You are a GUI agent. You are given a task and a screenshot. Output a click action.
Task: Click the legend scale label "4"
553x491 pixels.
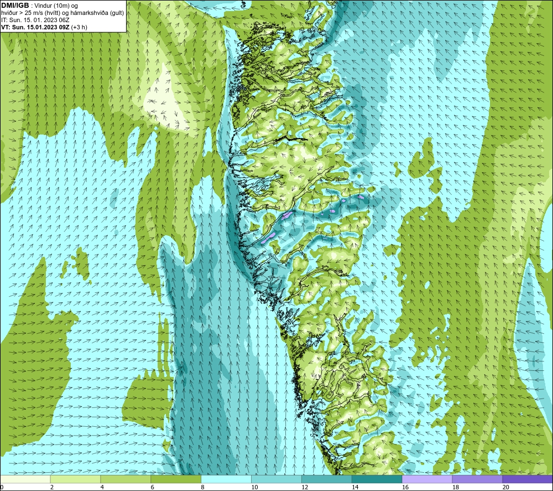(102, 487)
